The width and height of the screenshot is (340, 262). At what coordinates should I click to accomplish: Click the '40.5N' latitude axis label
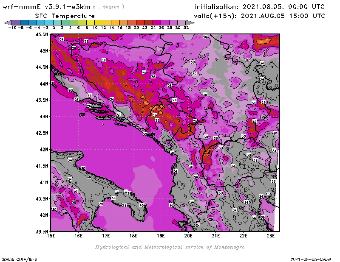[x=42, y=199]
